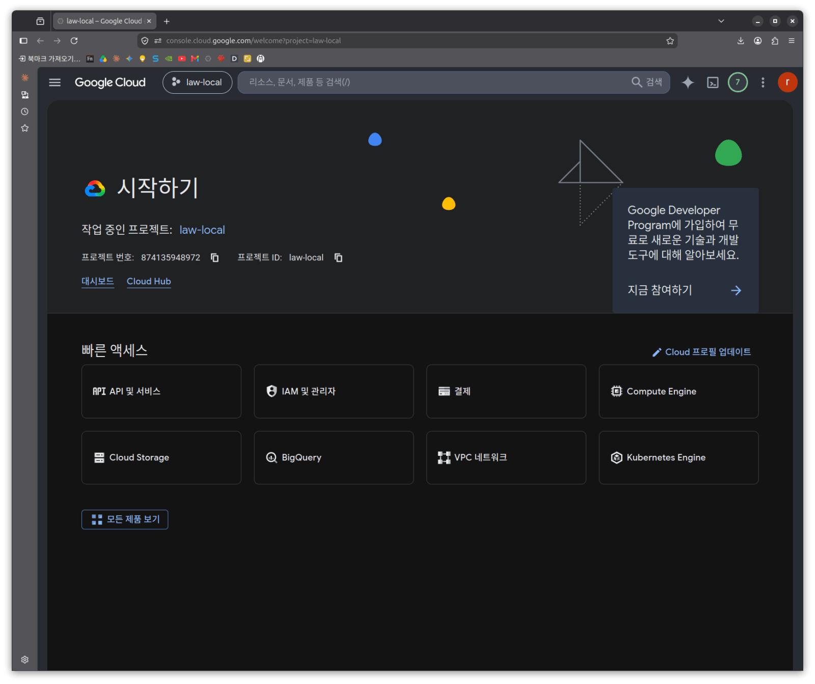This screenshot has height=684, width=815.
Task: Open browser extensions puzzle icon
Action: (x=775, y=41)
